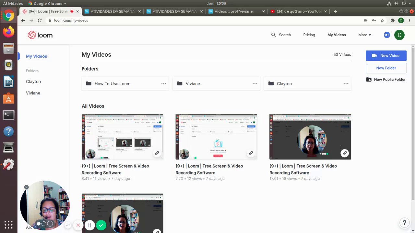Open the green C account avatar

tap(399, 35)
